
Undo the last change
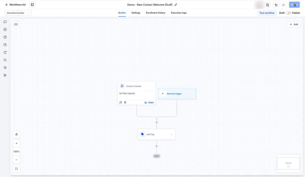pos(276,5)
